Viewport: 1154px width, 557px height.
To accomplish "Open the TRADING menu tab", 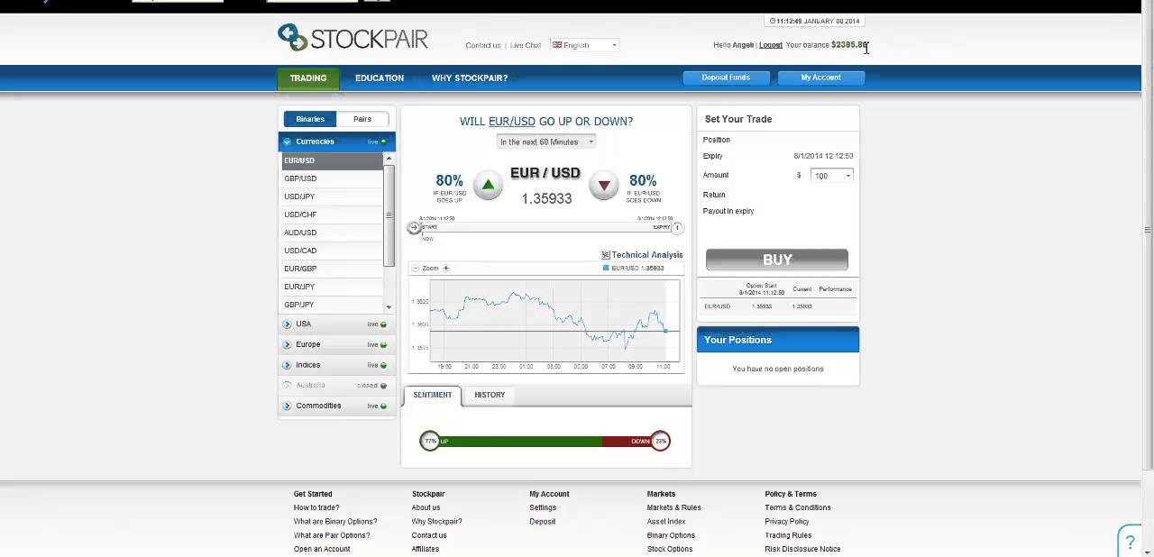I will [308, 78].
